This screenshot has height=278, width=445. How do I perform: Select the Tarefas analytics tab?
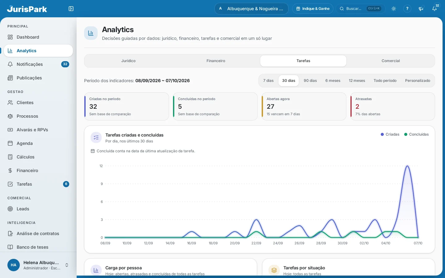click(x=303, y=61)
